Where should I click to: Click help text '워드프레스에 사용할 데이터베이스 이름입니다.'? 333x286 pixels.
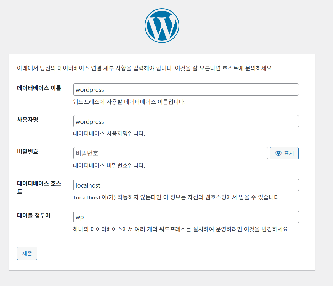(129, 102)
